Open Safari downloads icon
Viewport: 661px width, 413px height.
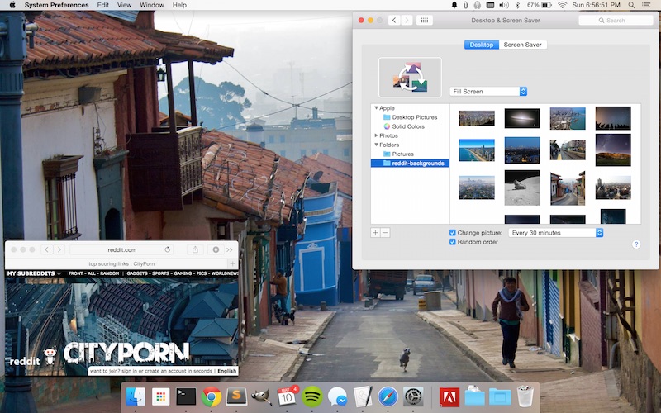pos(216,249)
